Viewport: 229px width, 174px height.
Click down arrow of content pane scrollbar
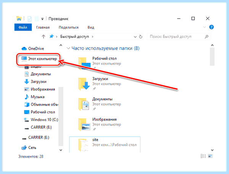click(212, 150)
